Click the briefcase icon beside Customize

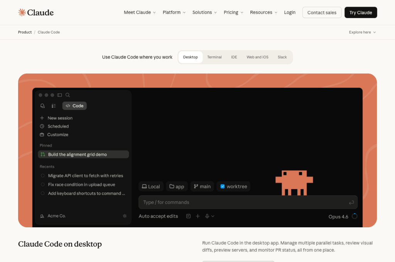click(x=42, y=134)
